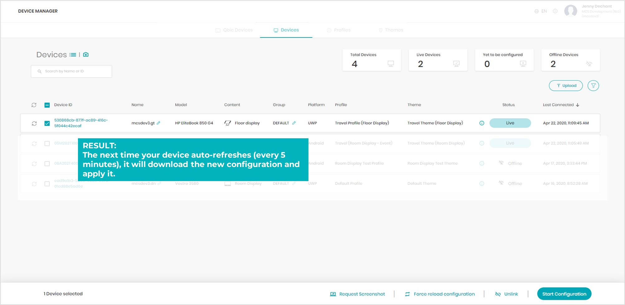Click the Live Devices card
625x305 pixels.
click(438, 60)
